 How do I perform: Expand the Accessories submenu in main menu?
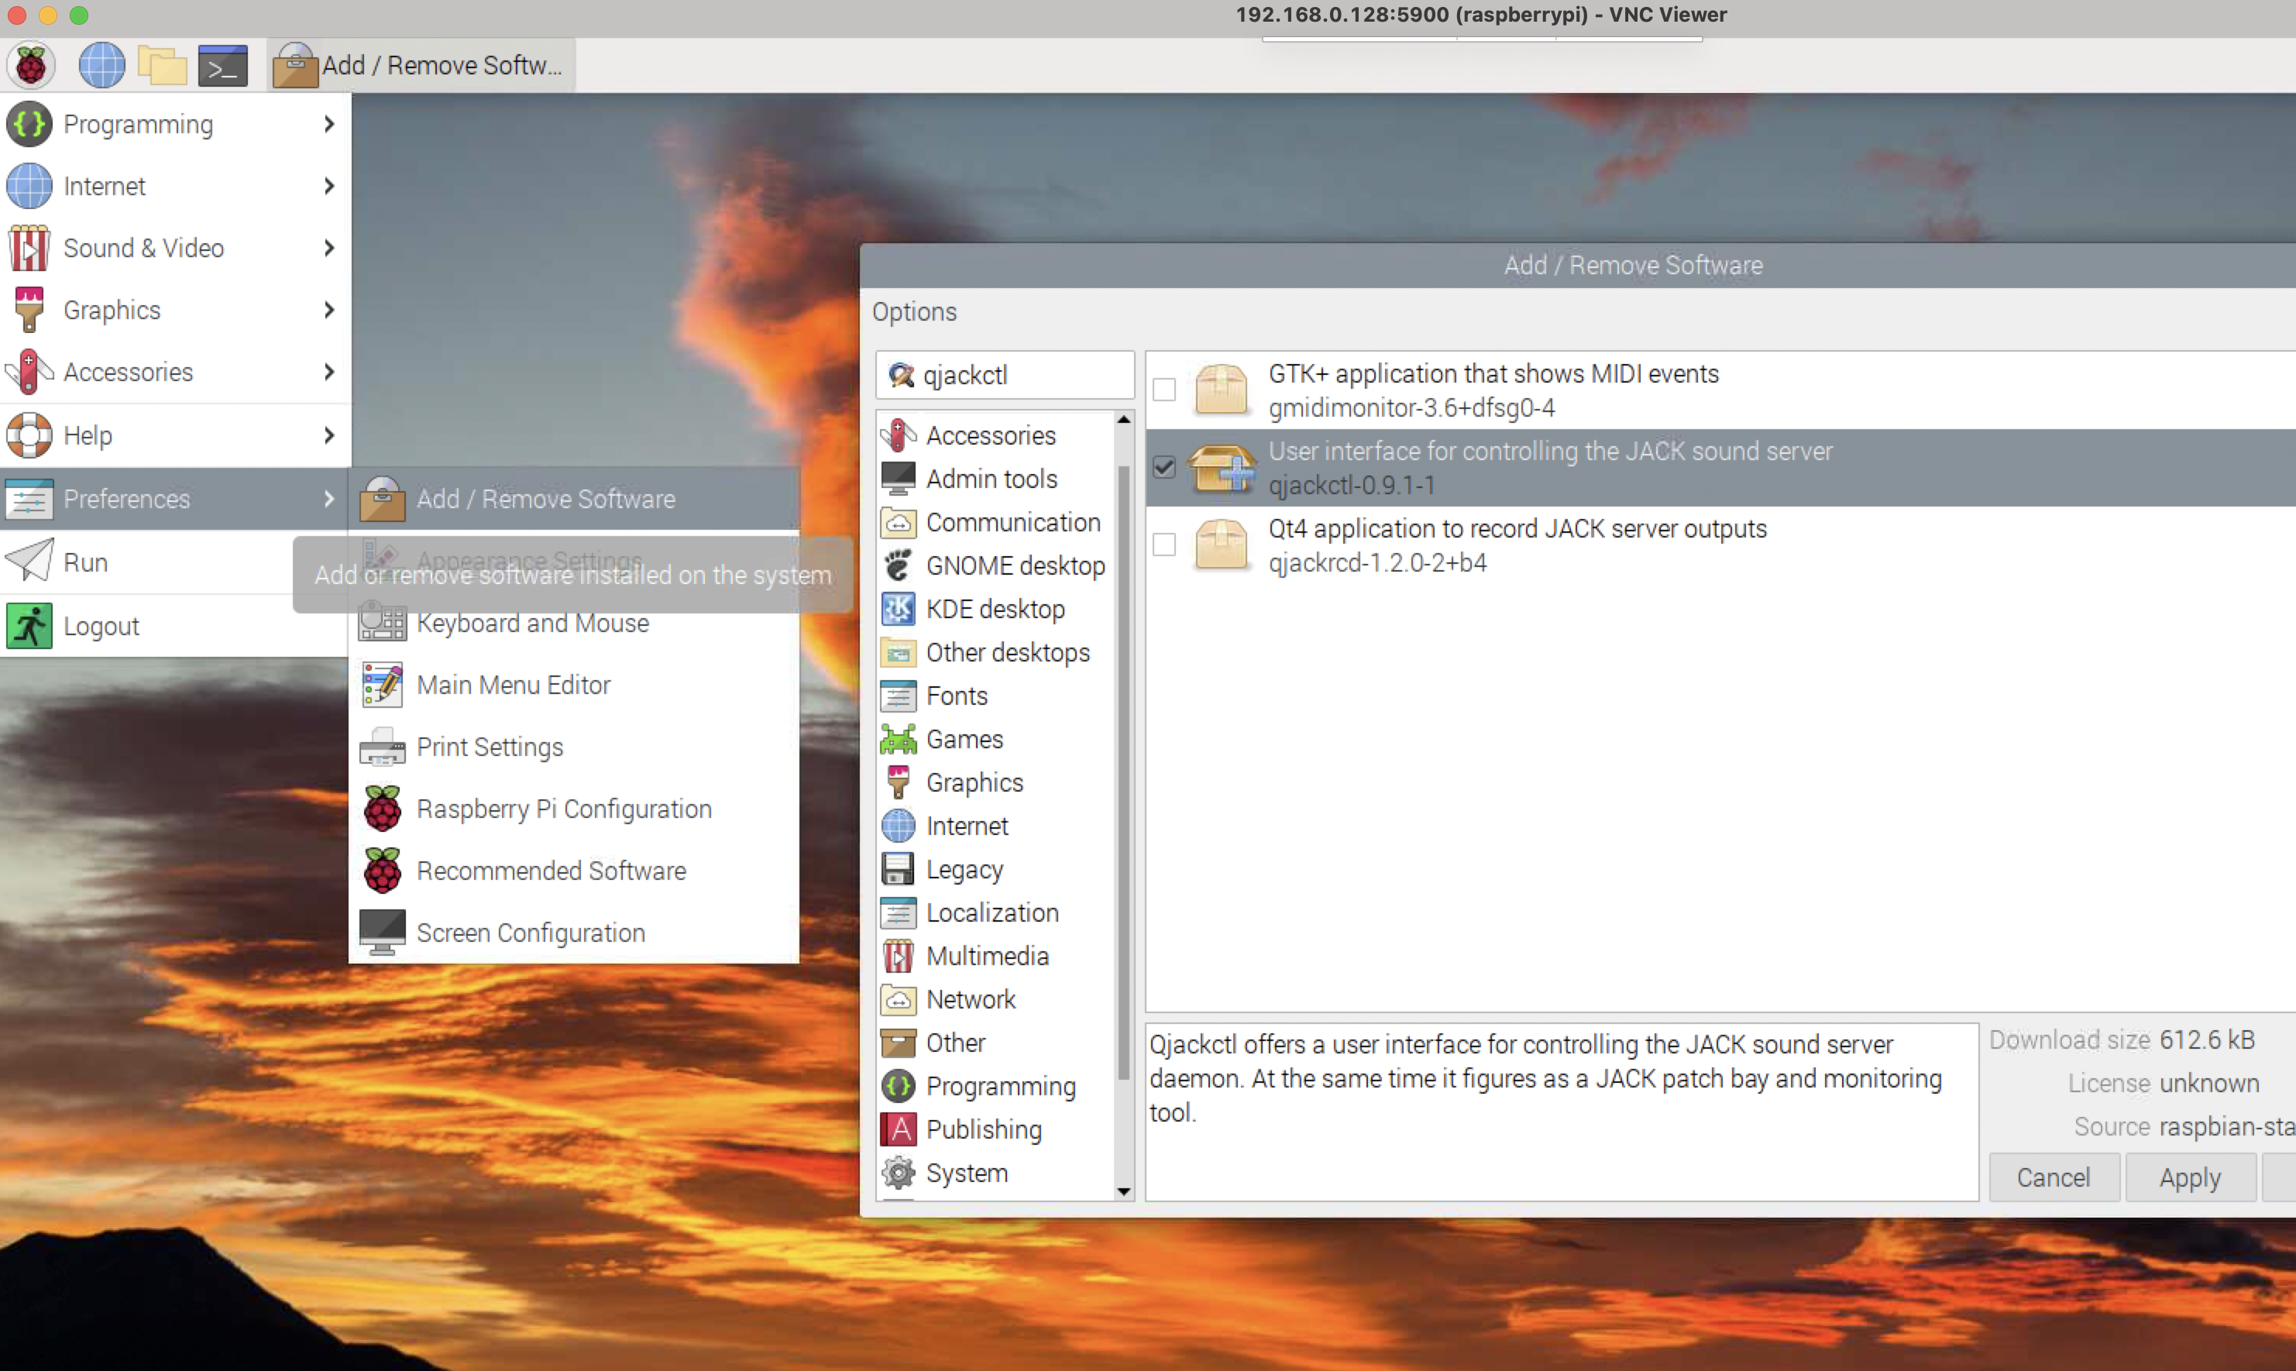[x=176, y=371]
